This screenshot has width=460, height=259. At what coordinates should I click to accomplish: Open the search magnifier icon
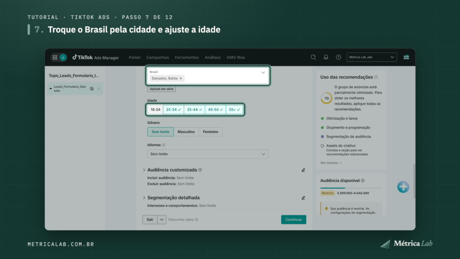pos(313,57)
